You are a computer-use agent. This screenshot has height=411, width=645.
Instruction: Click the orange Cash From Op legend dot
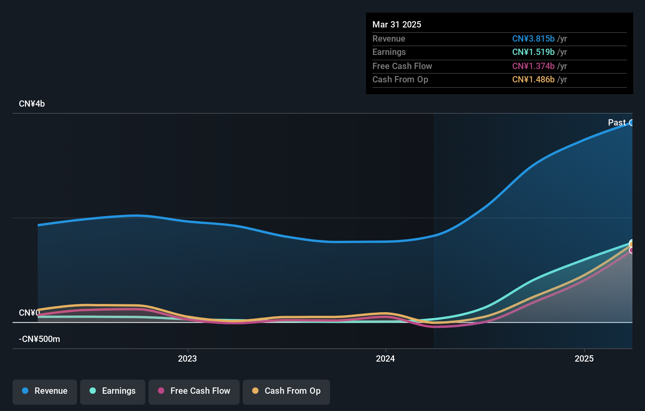[255, 391]
